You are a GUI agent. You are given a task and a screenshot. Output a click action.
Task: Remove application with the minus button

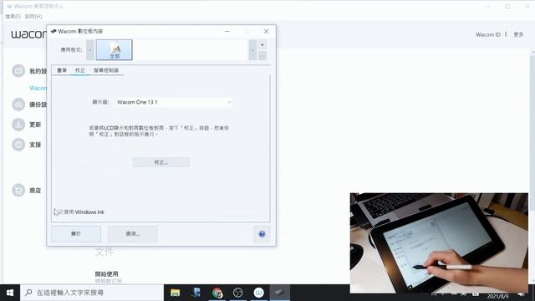tap(262, 55)
